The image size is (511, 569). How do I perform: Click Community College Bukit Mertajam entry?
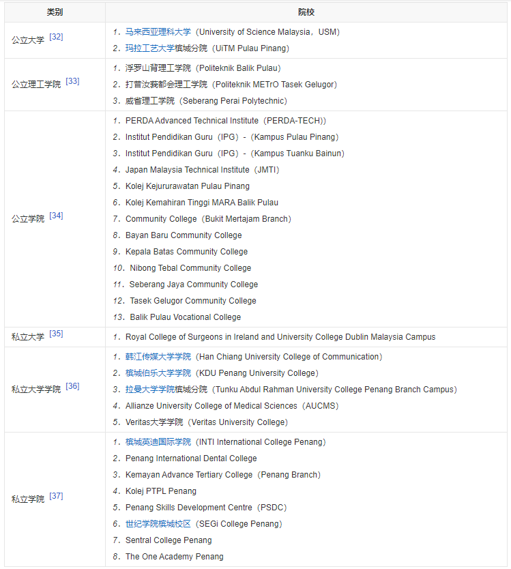point(208,219)
